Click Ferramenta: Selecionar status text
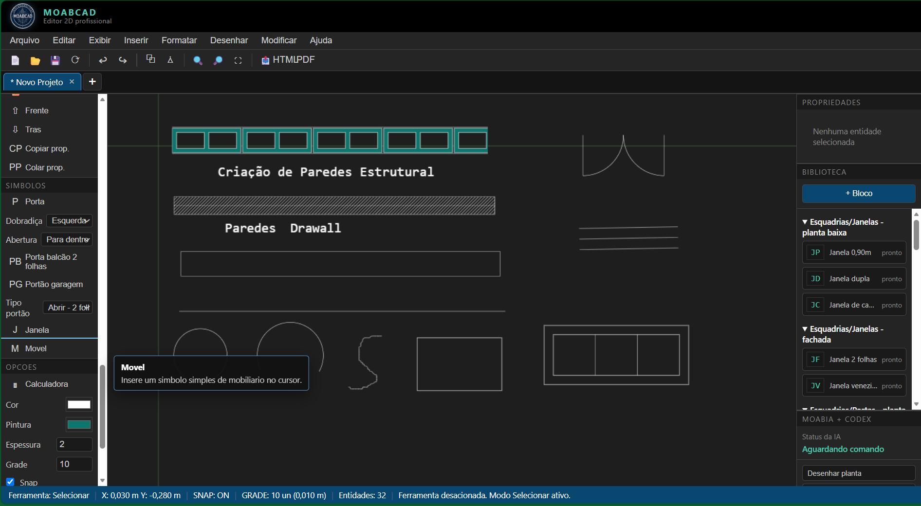 pyautogui.click(x=49, y=495)
